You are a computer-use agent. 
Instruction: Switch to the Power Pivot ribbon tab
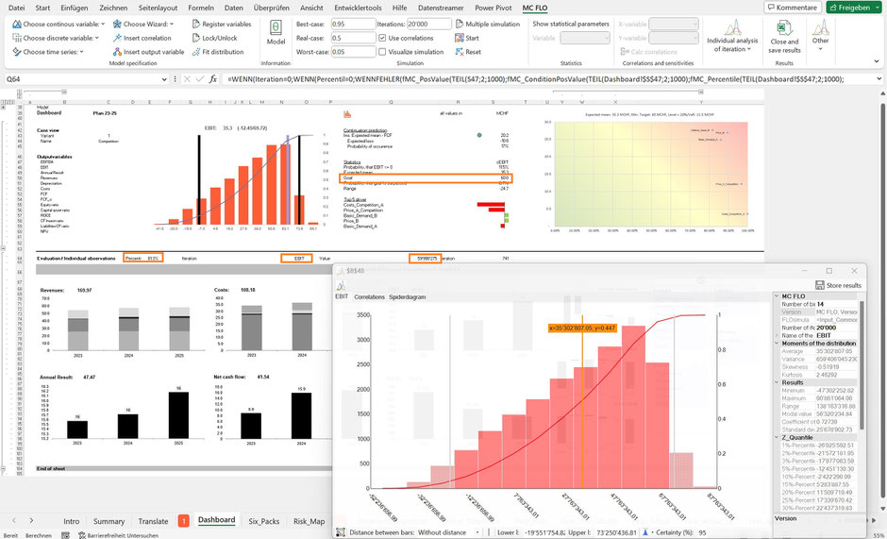coord(493,8)
